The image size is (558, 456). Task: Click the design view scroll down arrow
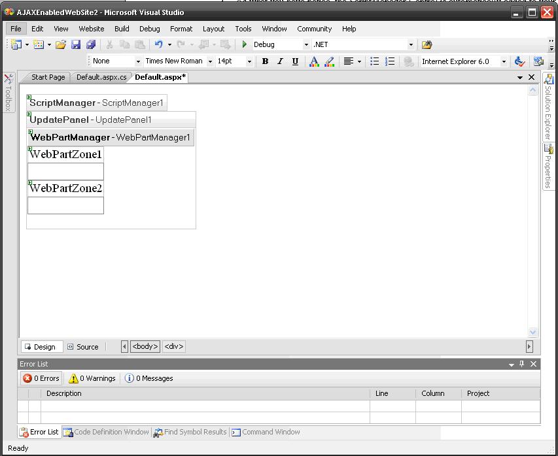click(x=532, y=333)
